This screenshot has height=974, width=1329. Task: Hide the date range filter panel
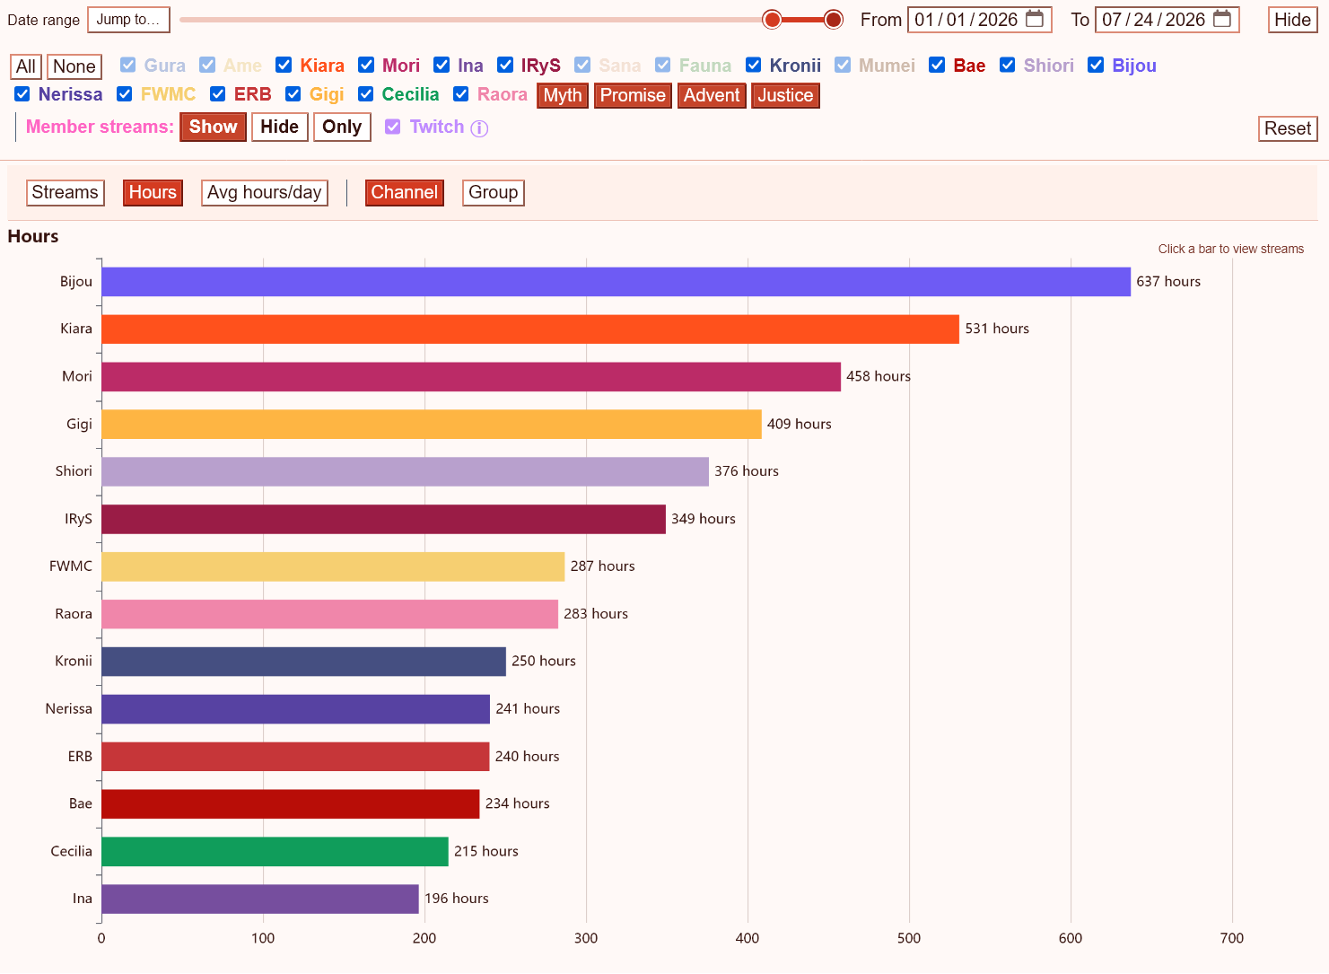pyautogui.click(x=1292, y=20)
